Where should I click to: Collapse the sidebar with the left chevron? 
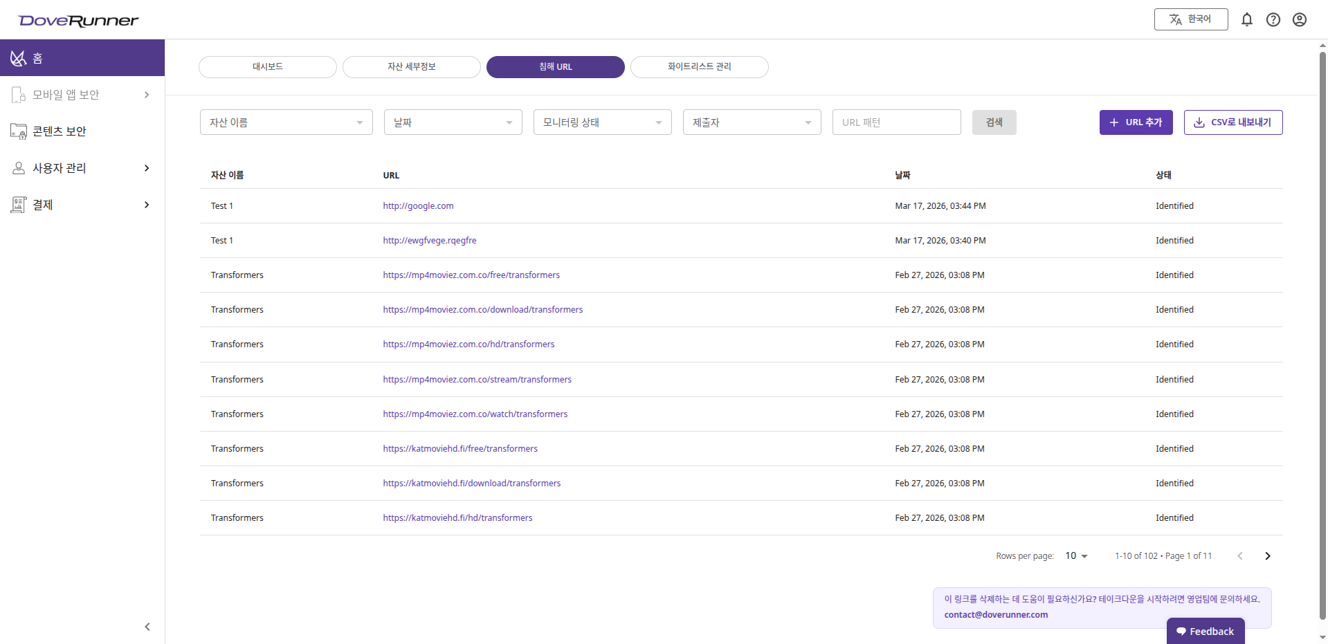pos(147,627)
